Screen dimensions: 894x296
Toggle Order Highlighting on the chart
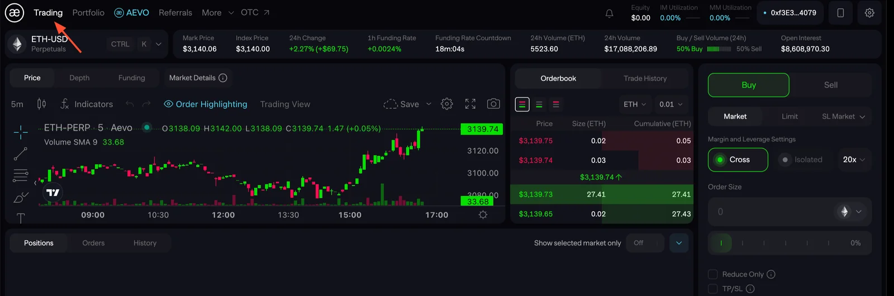click(x=206, y=104)
